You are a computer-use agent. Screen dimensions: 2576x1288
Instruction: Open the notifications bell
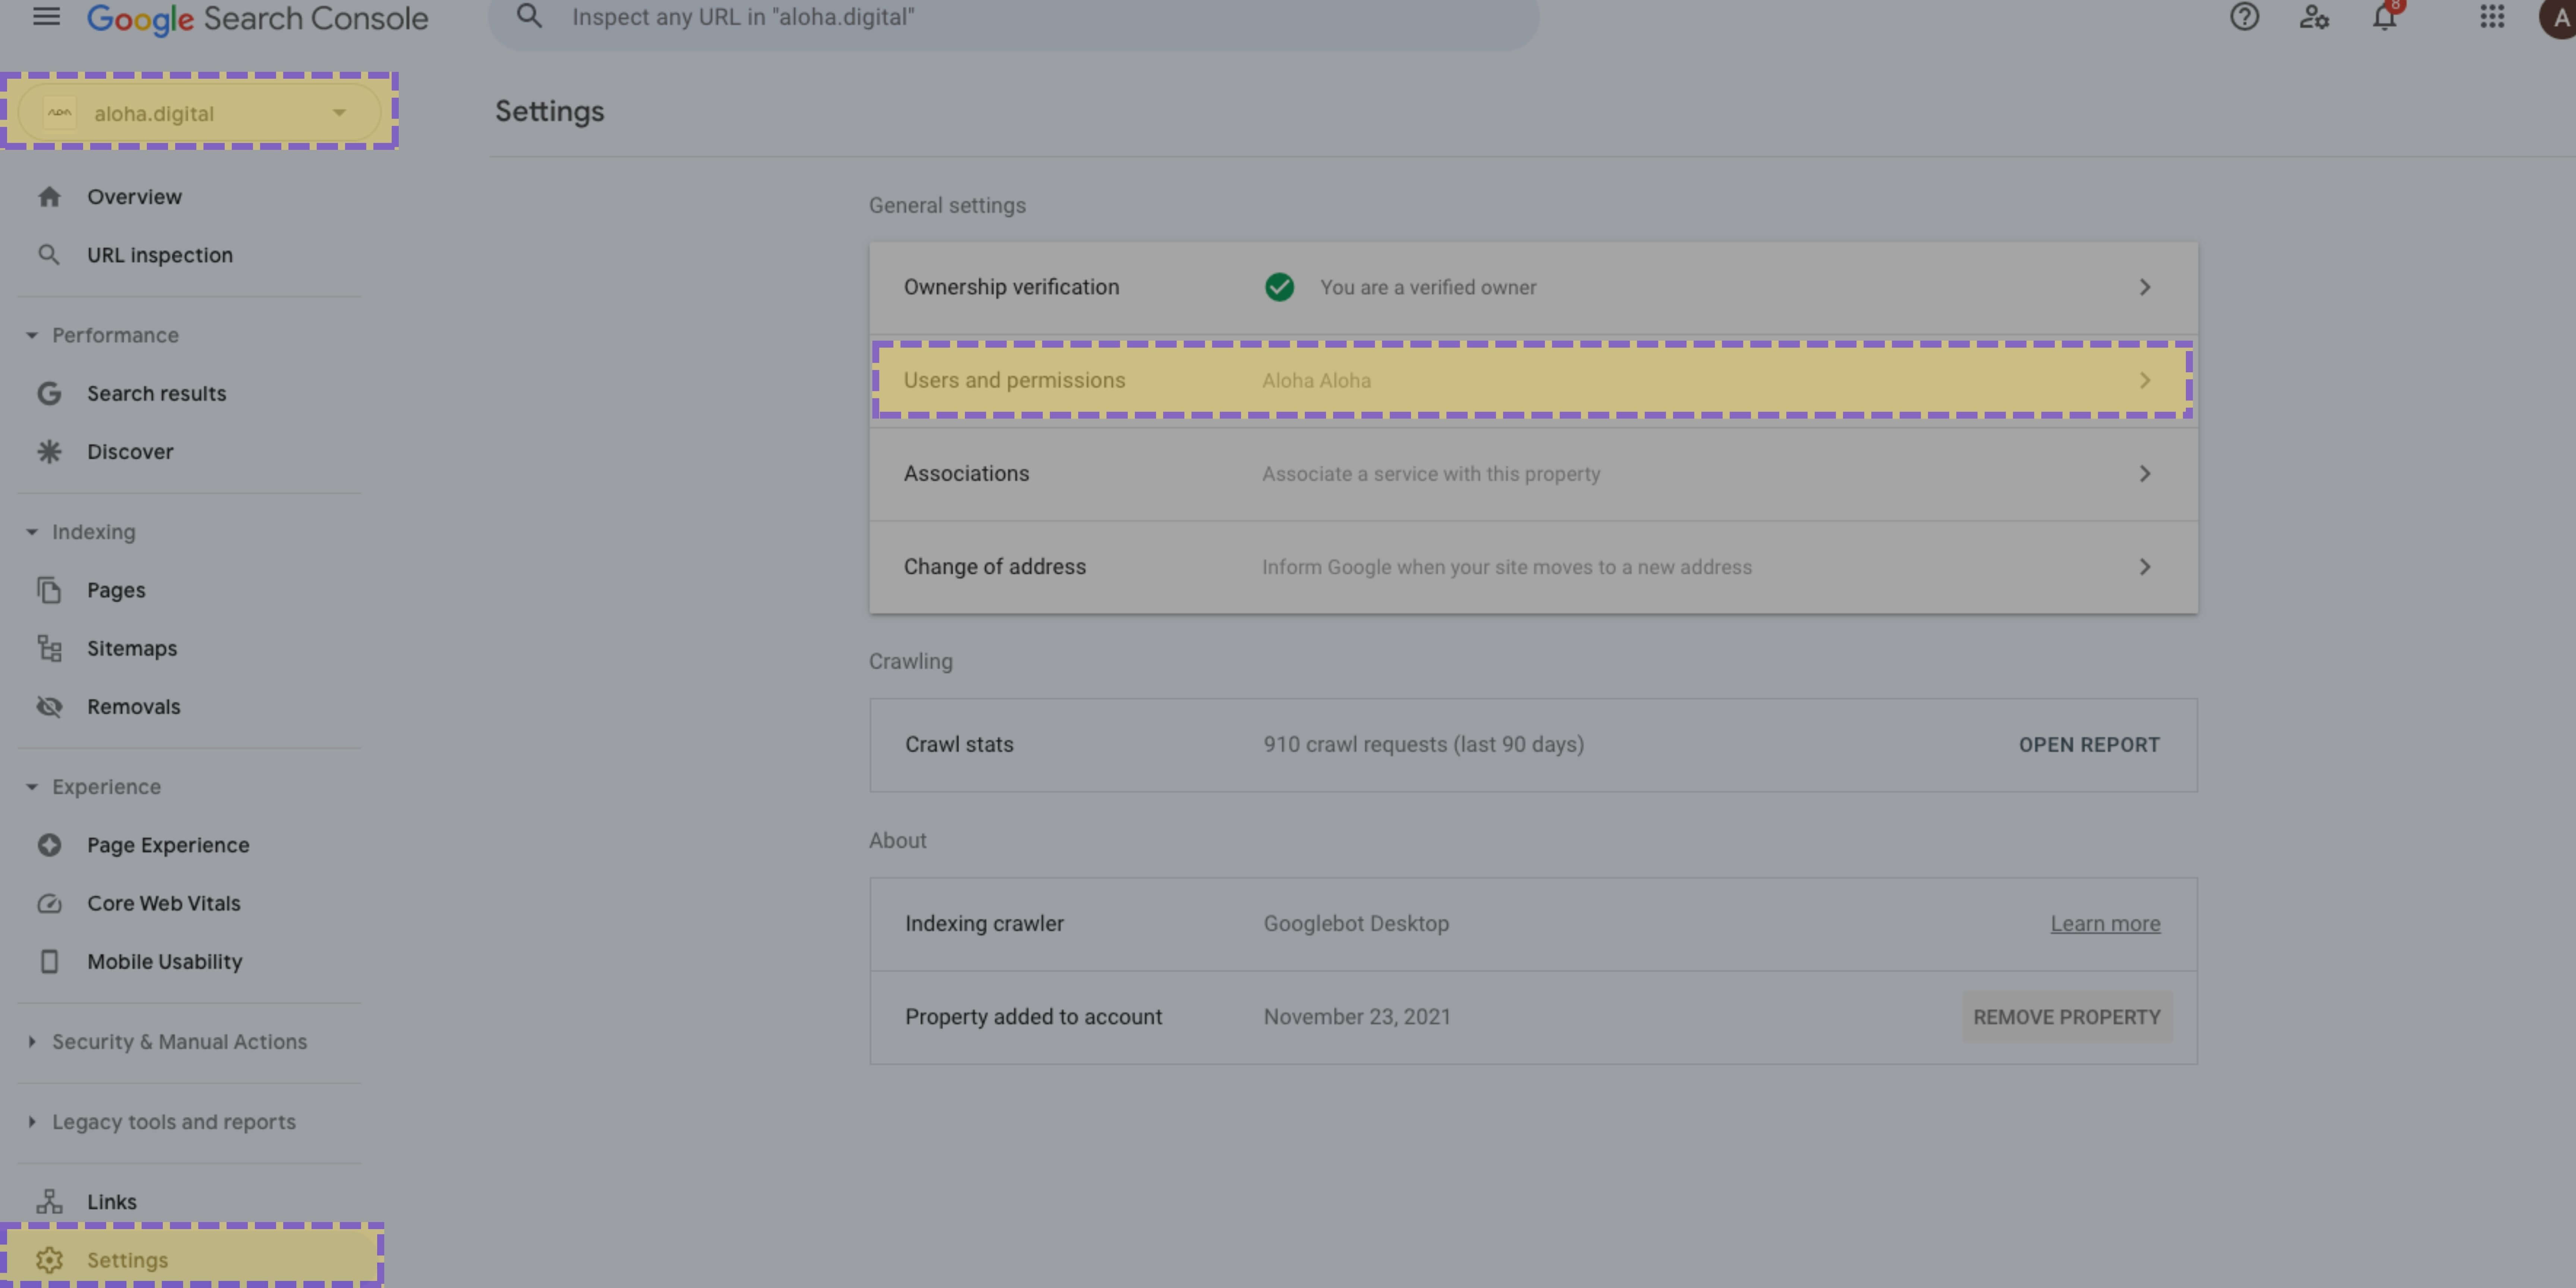[x=2385, y=17]
